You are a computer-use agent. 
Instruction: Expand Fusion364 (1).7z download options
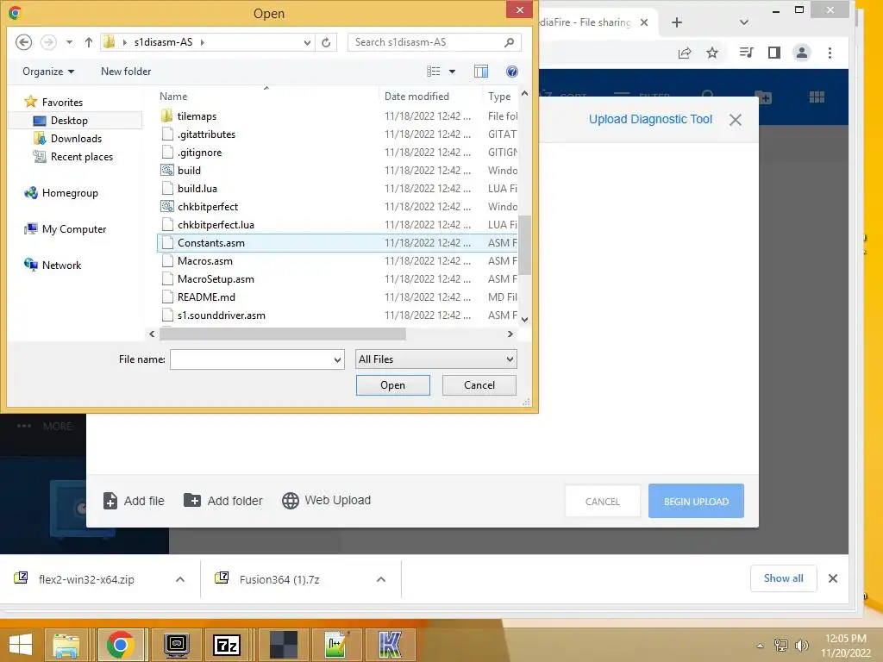click(x=381, y=579)
